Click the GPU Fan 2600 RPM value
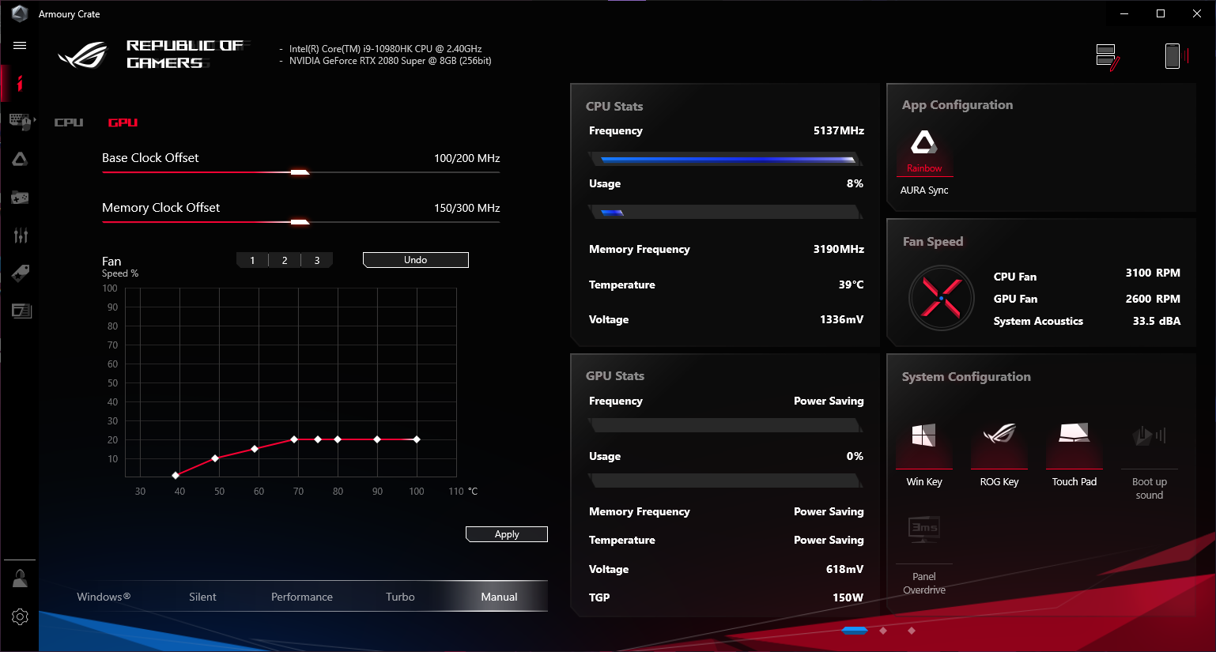 (1153, 299)
